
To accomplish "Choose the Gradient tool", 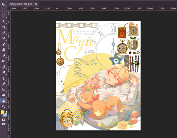I will pos(4,61).
